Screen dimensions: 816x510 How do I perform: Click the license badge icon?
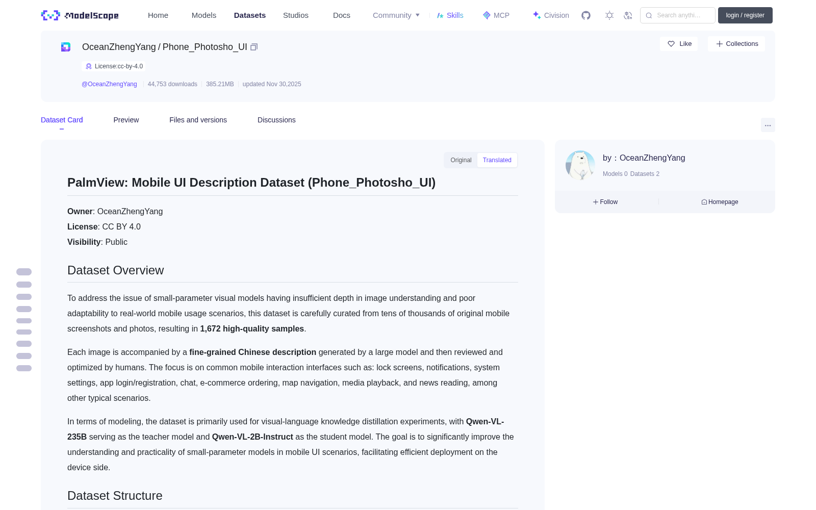click(89, 66)
